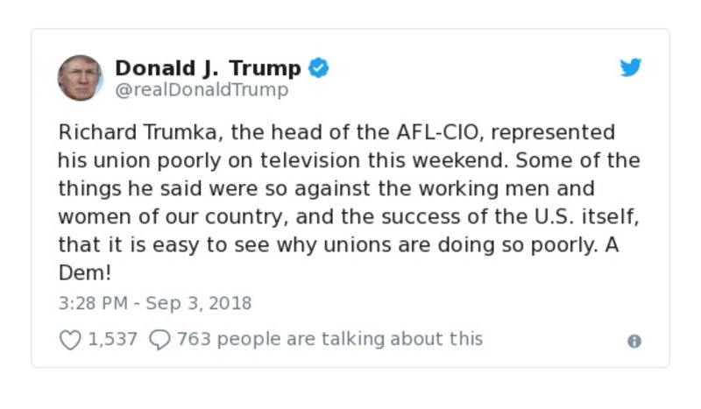Click the blue verified badge
This screenshot has height=409, width=701.
pos(319,68)
